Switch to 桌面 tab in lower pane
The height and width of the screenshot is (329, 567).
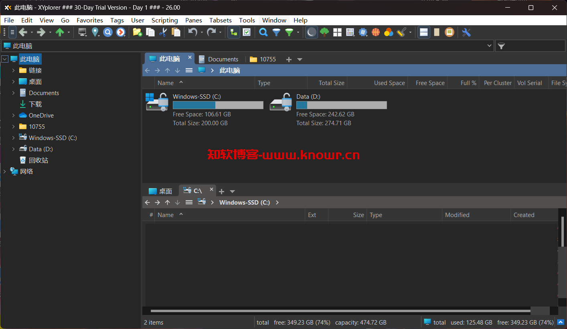click(160, 191)
